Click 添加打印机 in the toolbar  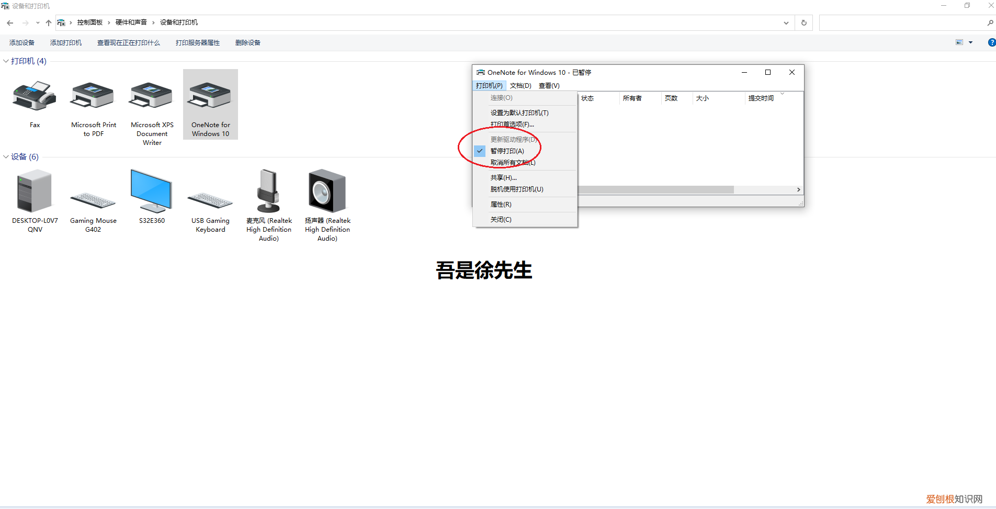(x=66, y=42)
